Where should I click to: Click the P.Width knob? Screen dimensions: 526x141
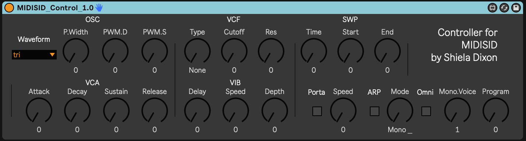pyautogui.click(x=76, y=51)
